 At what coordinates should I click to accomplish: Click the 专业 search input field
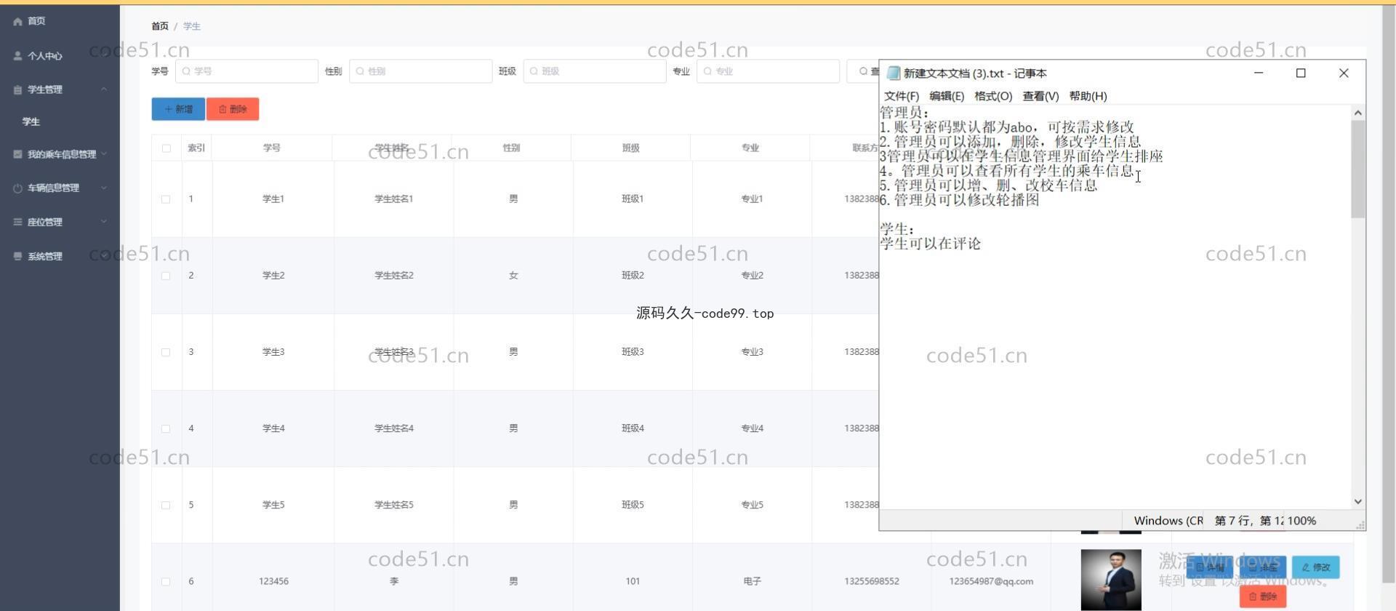[768, 71]
